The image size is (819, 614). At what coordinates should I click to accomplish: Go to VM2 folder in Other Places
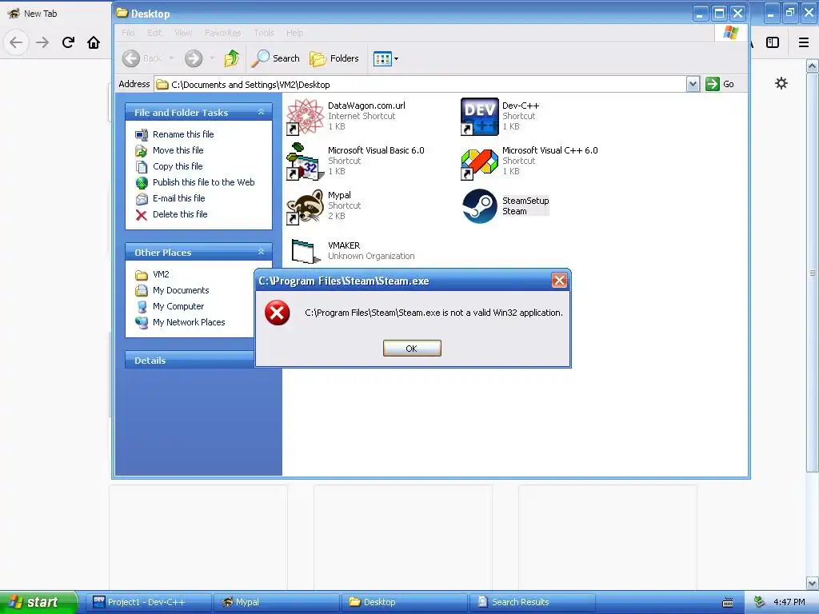(161, 275)
